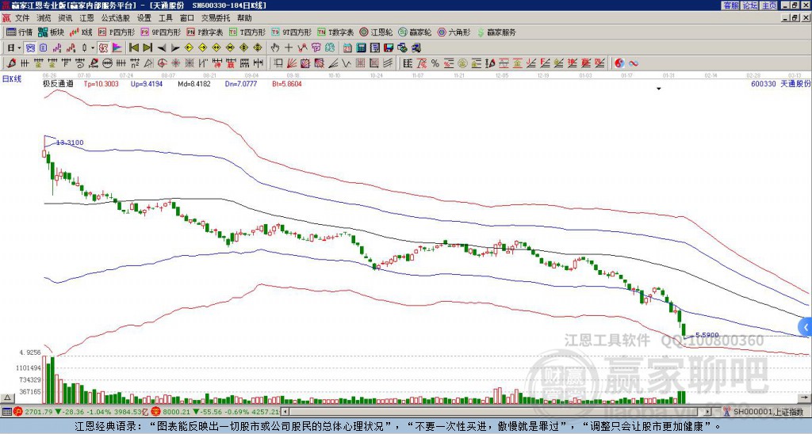Screen dimensions: 812x434
Task: Click the colored flag icon
Action: [x=117, y=48]
